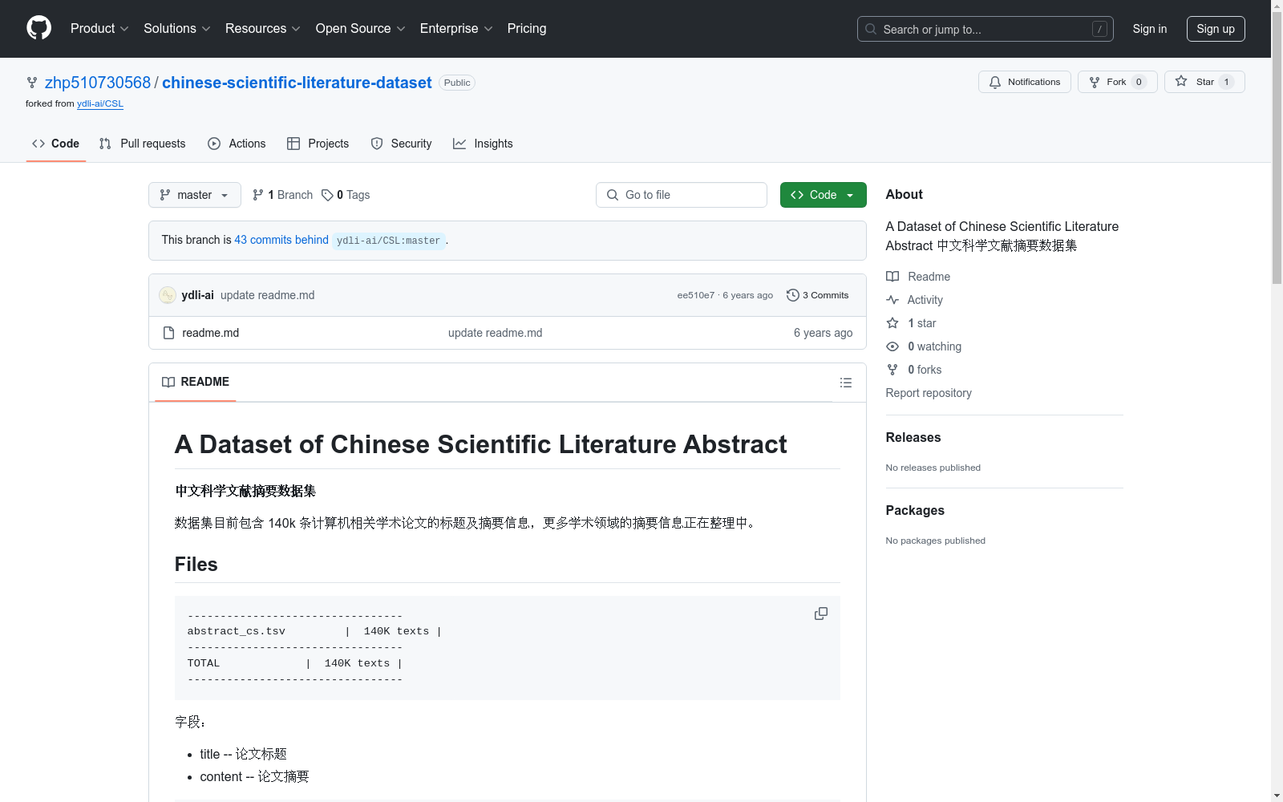
Task: Open the readme.md file
Action: [x=210, y=333]
